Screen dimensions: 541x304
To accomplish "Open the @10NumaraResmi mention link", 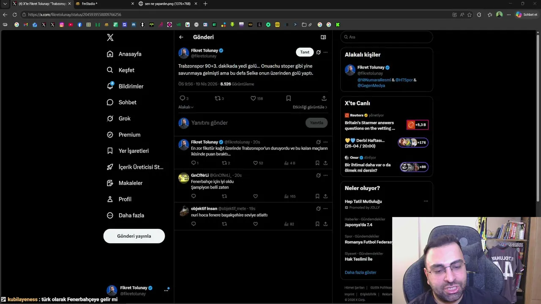I will point(374,80).
